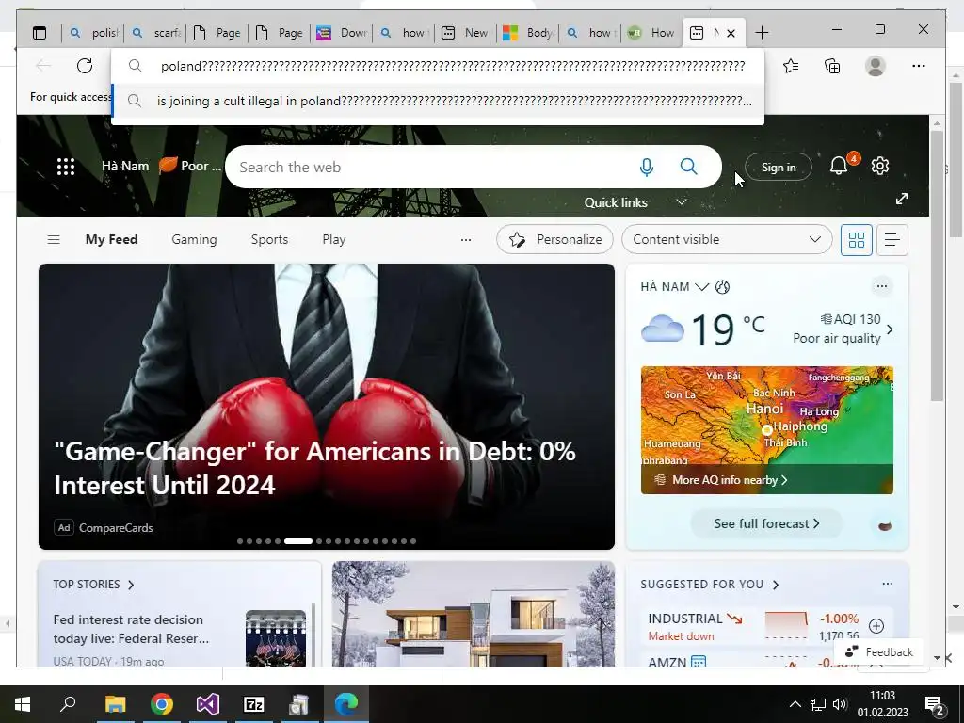
Task: Close the active browser tab
Action: pyautogui.click(x=731, y=33)
